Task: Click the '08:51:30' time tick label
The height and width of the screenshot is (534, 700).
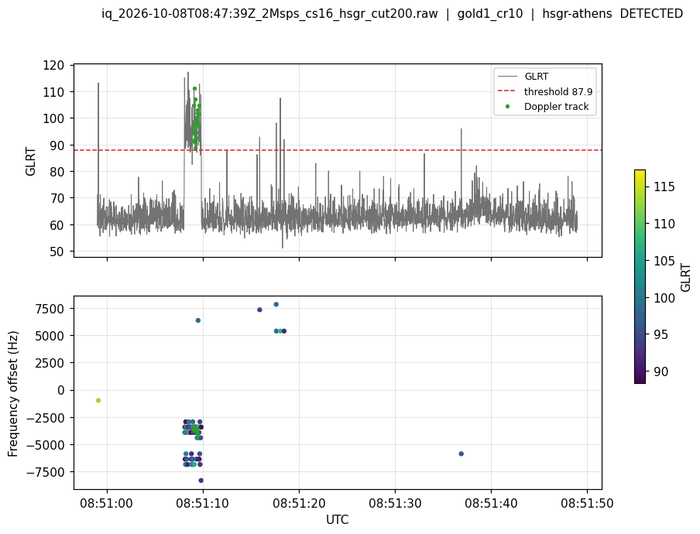Action: (x=395, y=504)
